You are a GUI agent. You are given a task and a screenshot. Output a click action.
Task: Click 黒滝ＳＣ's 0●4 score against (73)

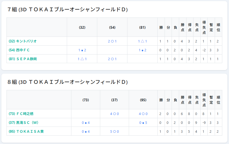[86, 123]
